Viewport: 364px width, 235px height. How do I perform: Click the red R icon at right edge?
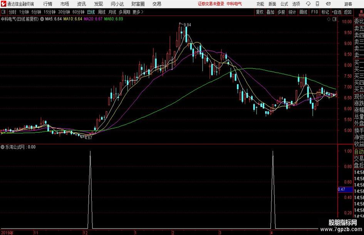pyautogui.click(x=361, y=12)
